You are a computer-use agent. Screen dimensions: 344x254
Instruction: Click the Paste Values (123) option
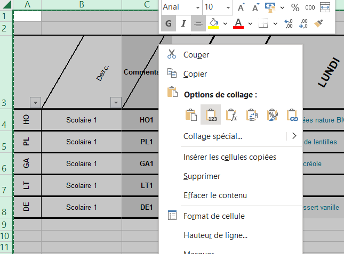[x=212, y=114]
